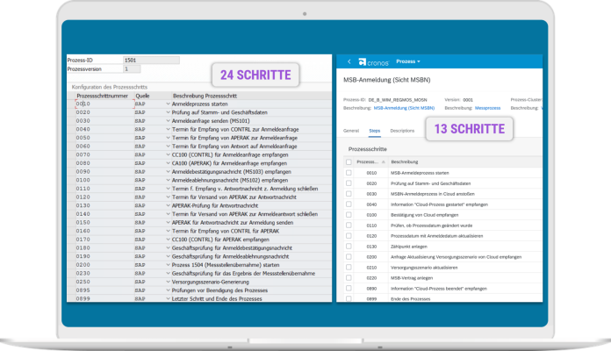
Task: Click the Quelle column header
Action: (142, 96)
